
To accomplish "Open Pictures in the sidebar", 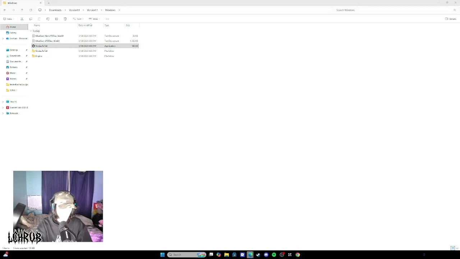I will [13, 67].
